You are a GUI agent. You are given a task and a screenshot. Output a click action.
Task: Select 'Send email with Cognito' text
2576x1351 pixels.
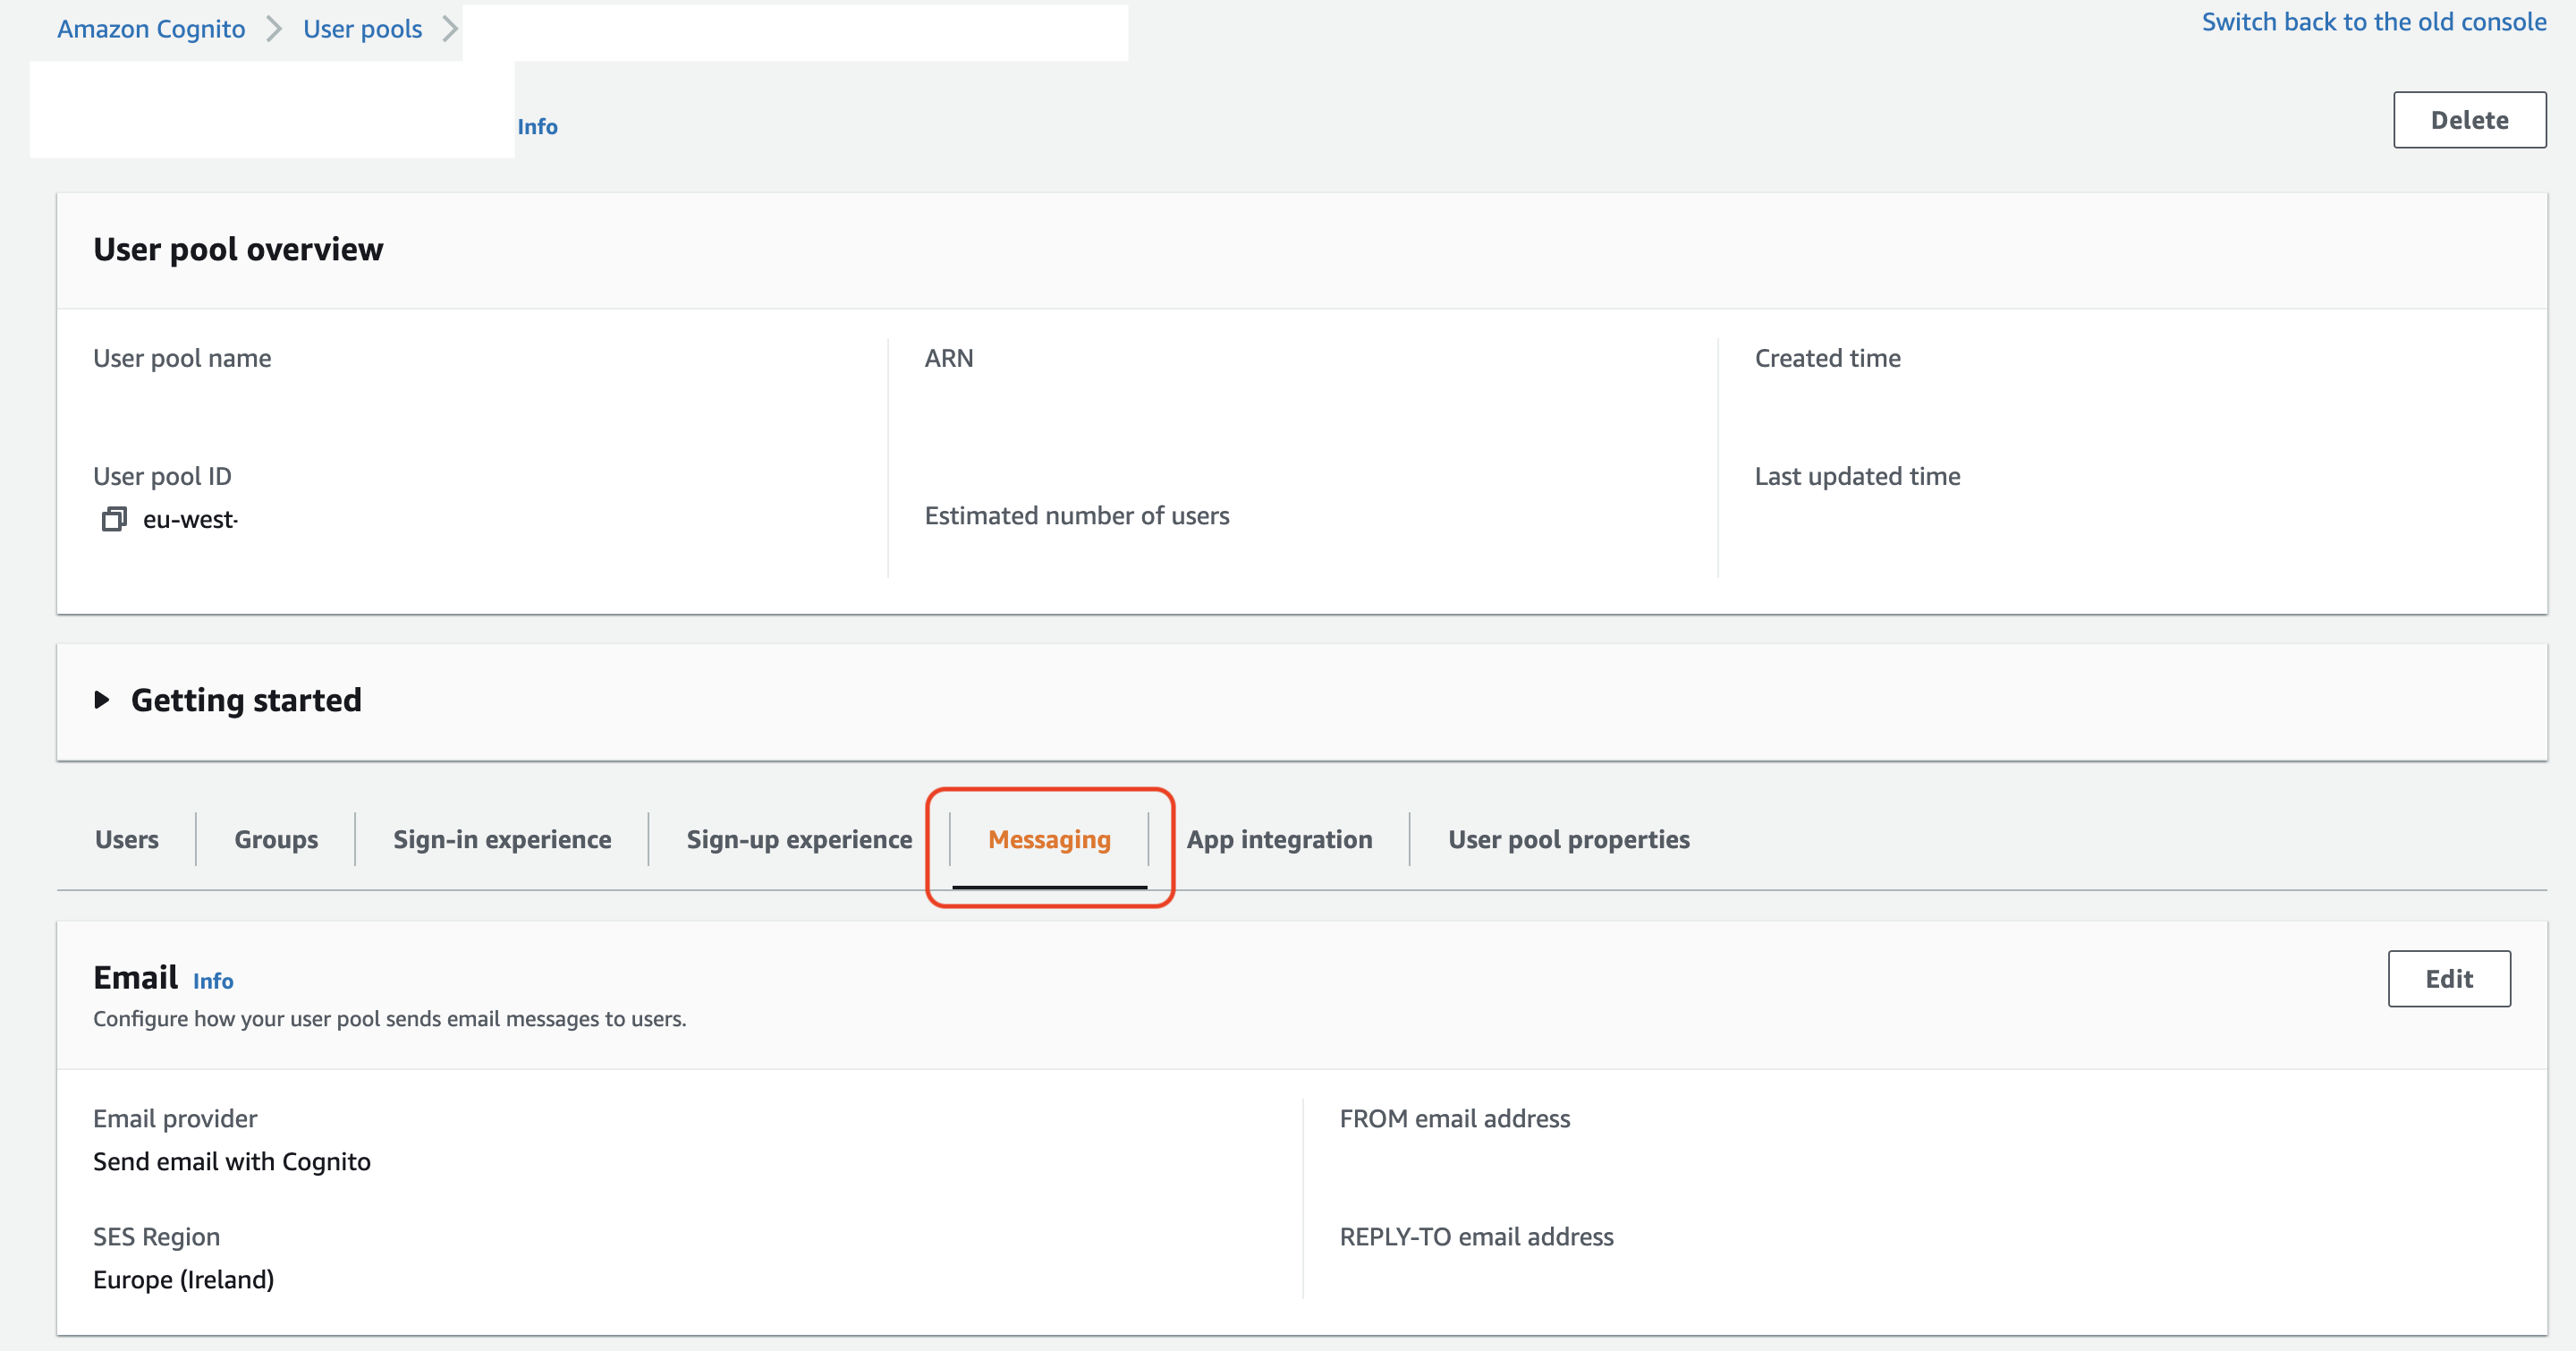pyautogui.click(x=232, y=1161)
